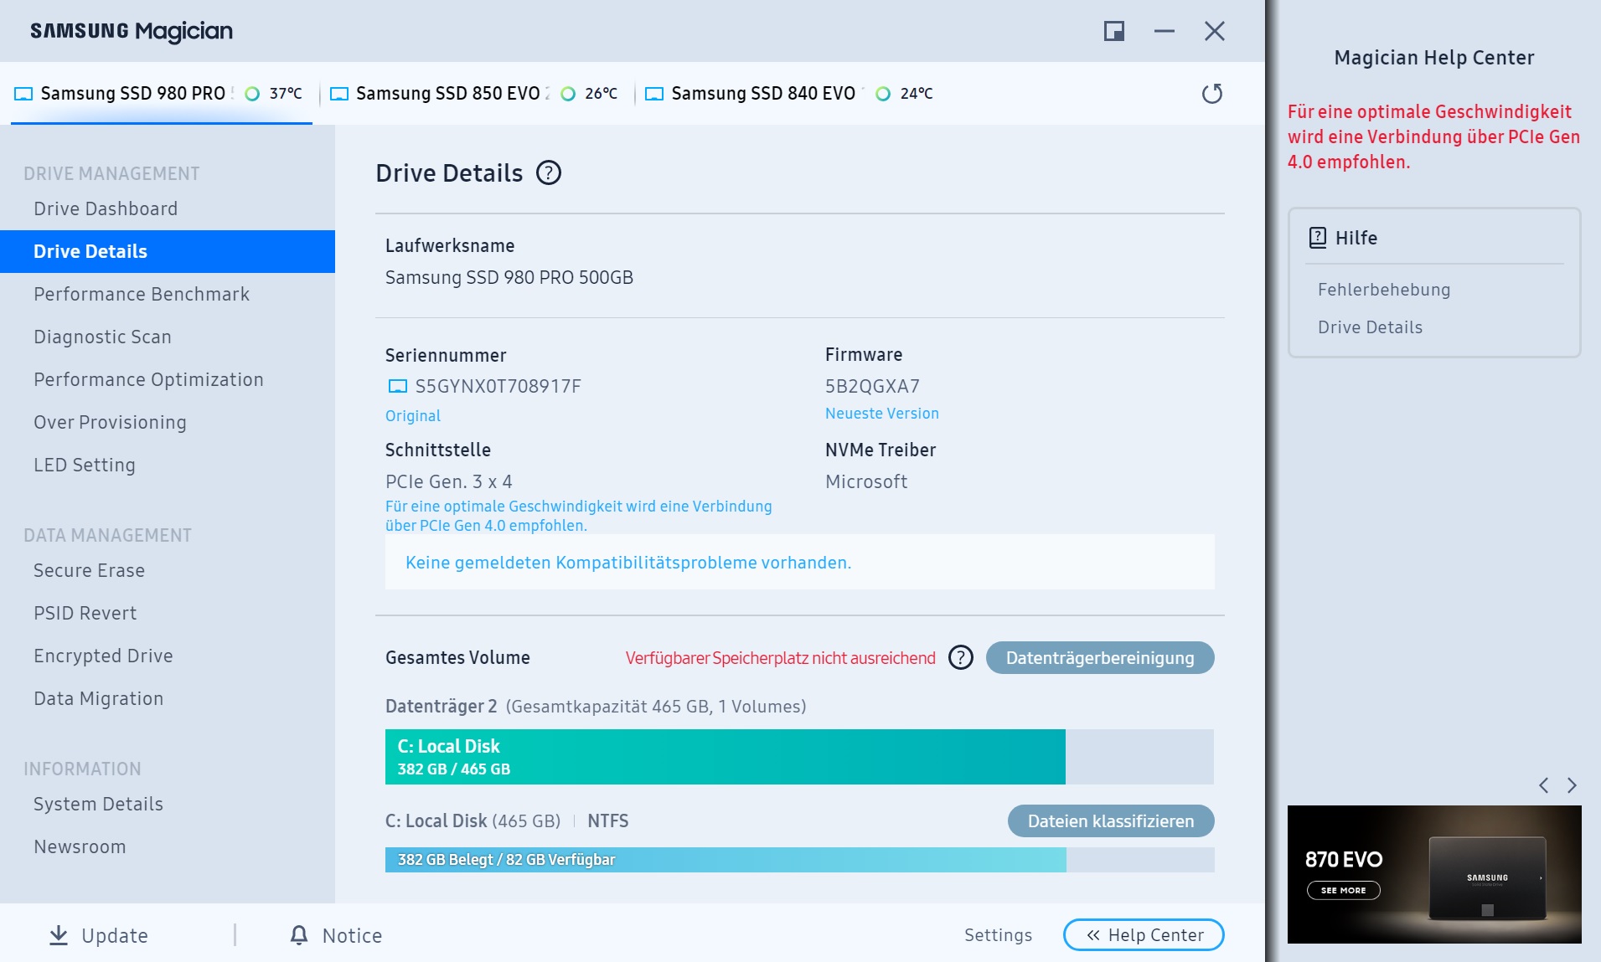Screen dimensions: 1601x962
Task: Click the NTFS file system label
Action: [608, 821]
